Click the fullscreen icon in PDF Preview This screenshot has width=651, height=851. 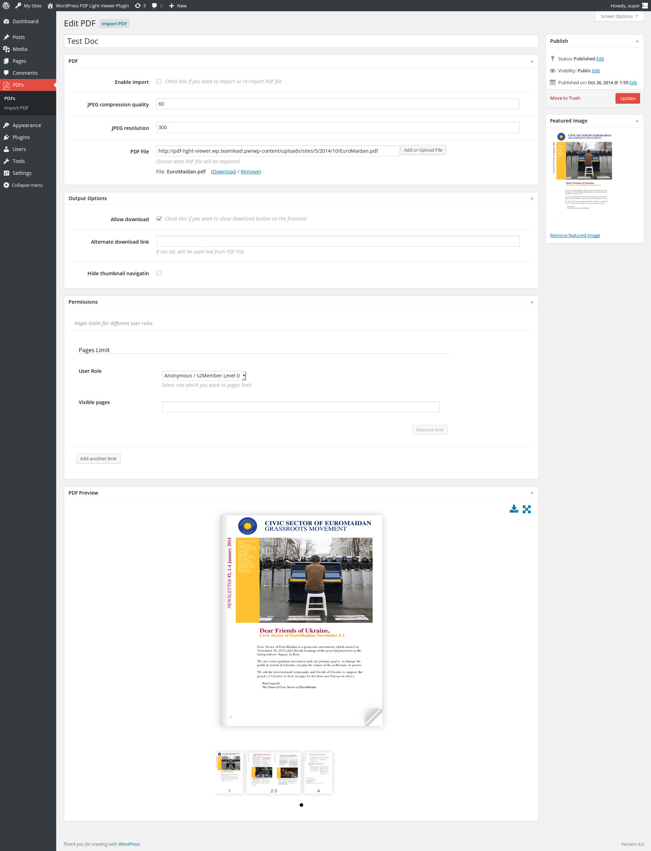pos(527,509)
